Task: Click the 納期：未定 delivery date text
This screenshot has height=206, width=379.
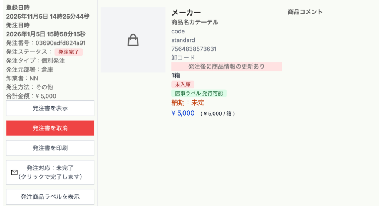Action: (x=188, y=103)
